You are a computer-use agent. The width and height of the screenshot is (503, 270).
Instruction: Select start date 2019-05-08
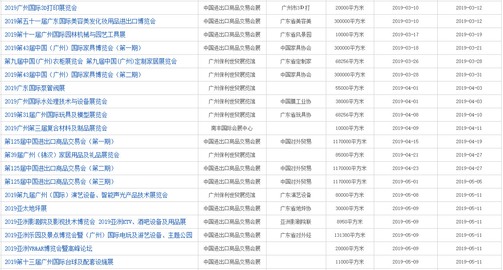pyautogui.click(x=405, y=195)
